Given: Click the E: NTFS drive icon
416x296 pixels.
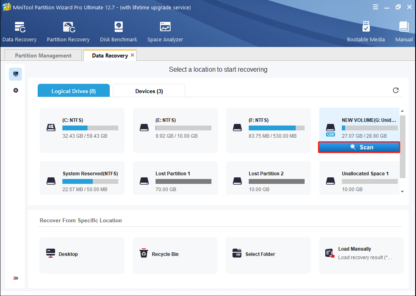Looking at the screenshot, I should point(144,128).
